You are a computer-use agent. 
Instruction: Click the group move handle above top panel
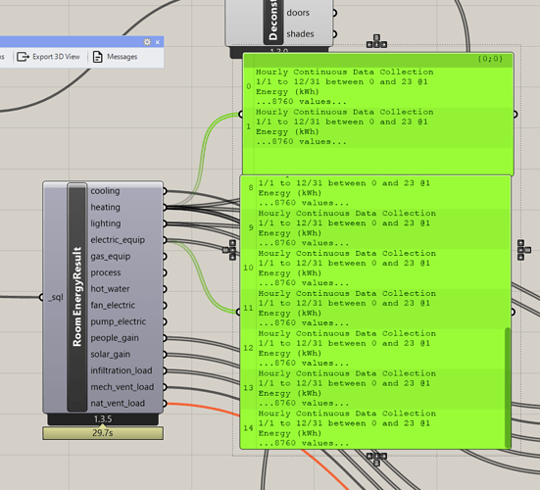click(376, 41)
